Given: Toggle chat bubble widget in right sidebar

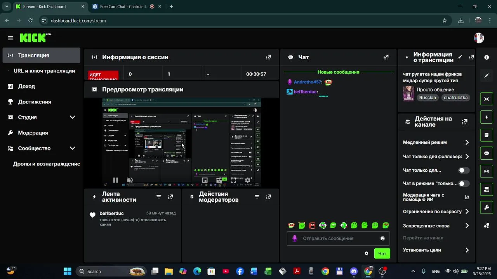Looking at the screenshot, I should [x=487, y=153].
